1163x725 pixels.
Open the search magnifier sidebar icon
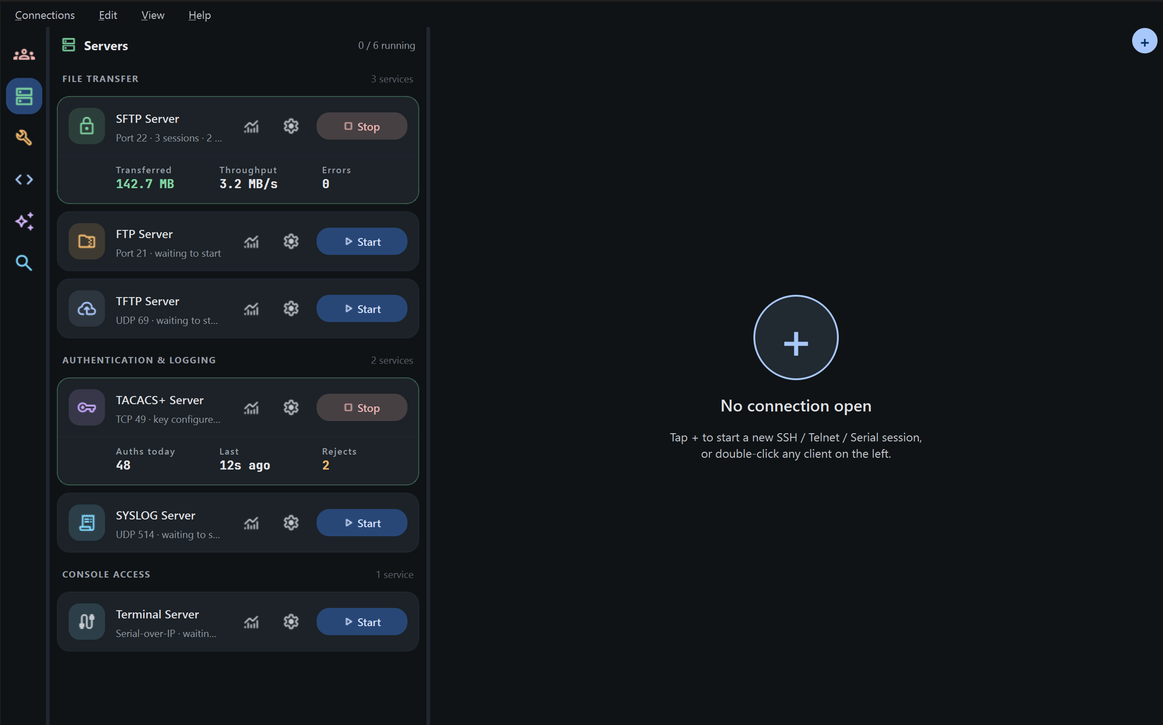(24, 263)
